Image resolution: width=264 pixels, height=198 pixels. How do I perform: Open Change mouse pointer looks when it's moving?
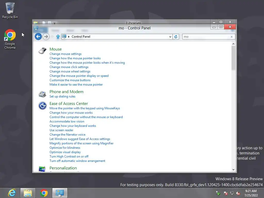point(87,63)
